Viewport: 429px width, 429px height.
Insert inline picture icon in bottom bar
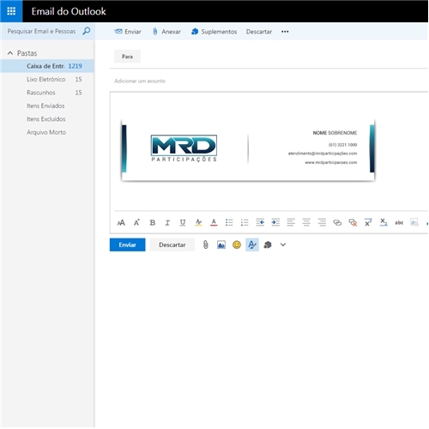[221, 245]
